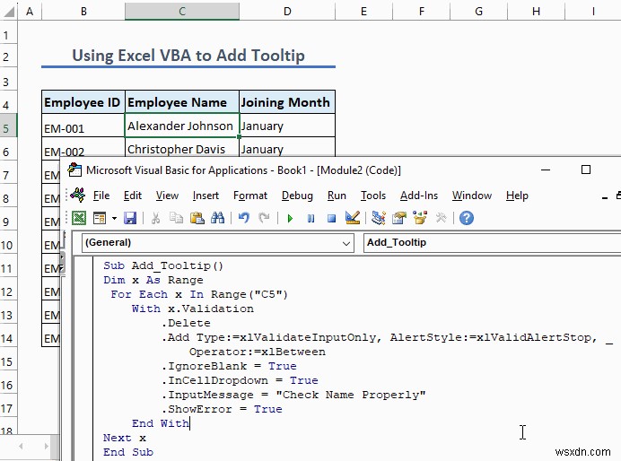Open the Add_Tooltip procedure dropdown
This screenshot has height=461, width=621.
pos(492,242)
